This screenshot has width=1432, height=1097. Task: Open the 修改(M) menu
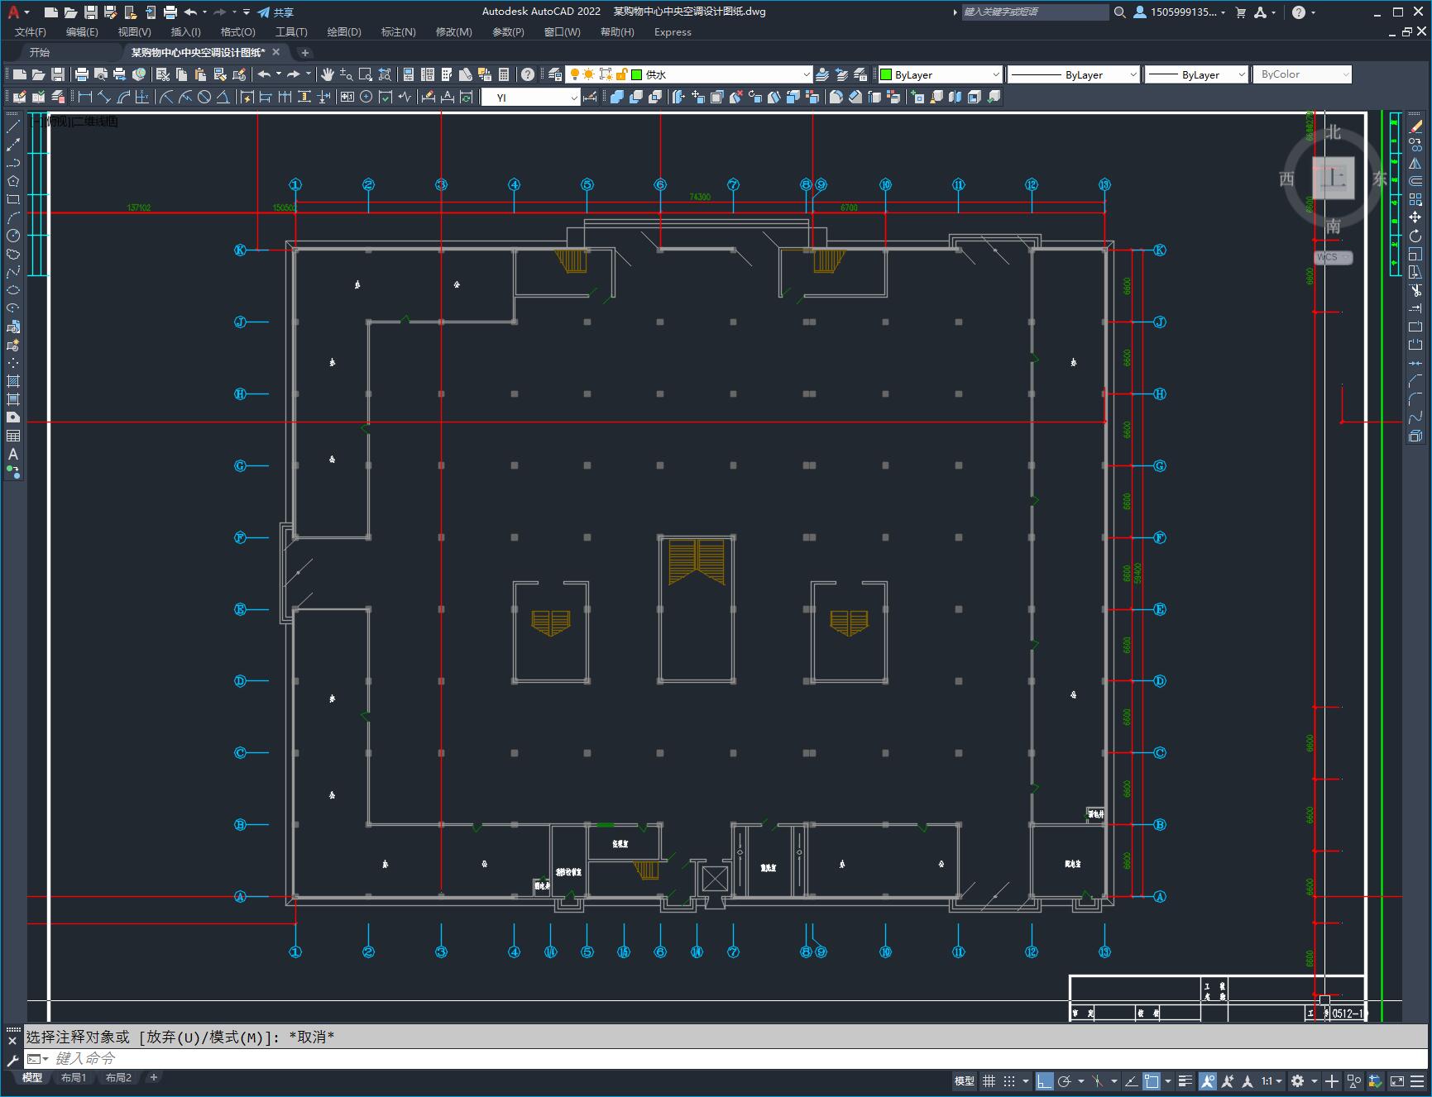453,32
